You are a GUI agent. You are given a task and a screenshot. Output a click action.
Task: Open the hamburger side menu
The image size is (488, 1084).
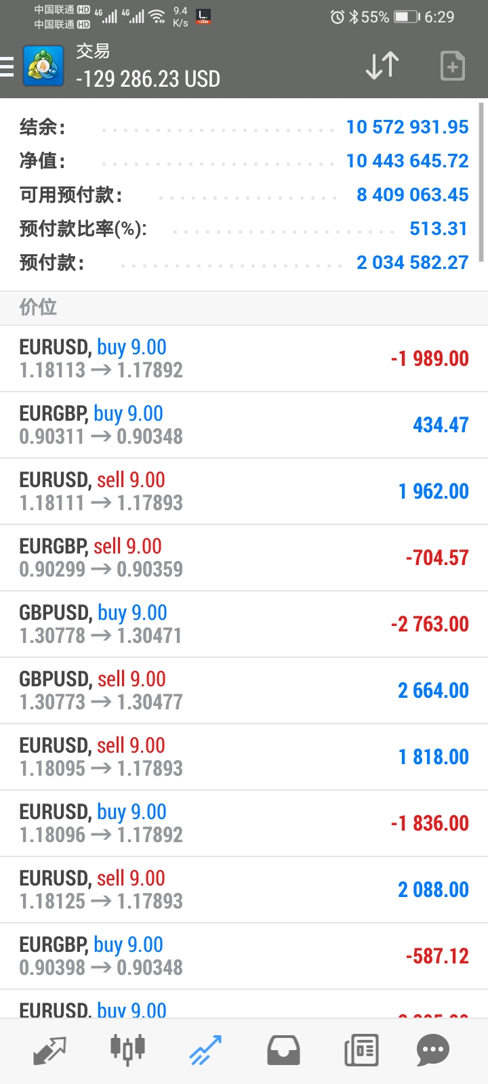(x=7, y=66)
